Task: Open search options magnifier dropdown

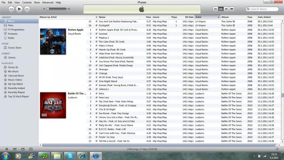Action: pyautogui.click(x=248, y=9)
